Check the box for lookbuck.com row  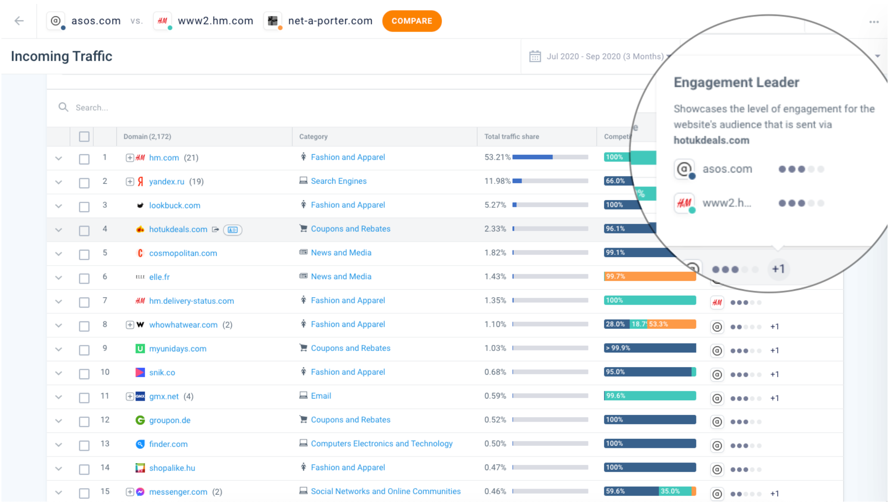(84, 207)
